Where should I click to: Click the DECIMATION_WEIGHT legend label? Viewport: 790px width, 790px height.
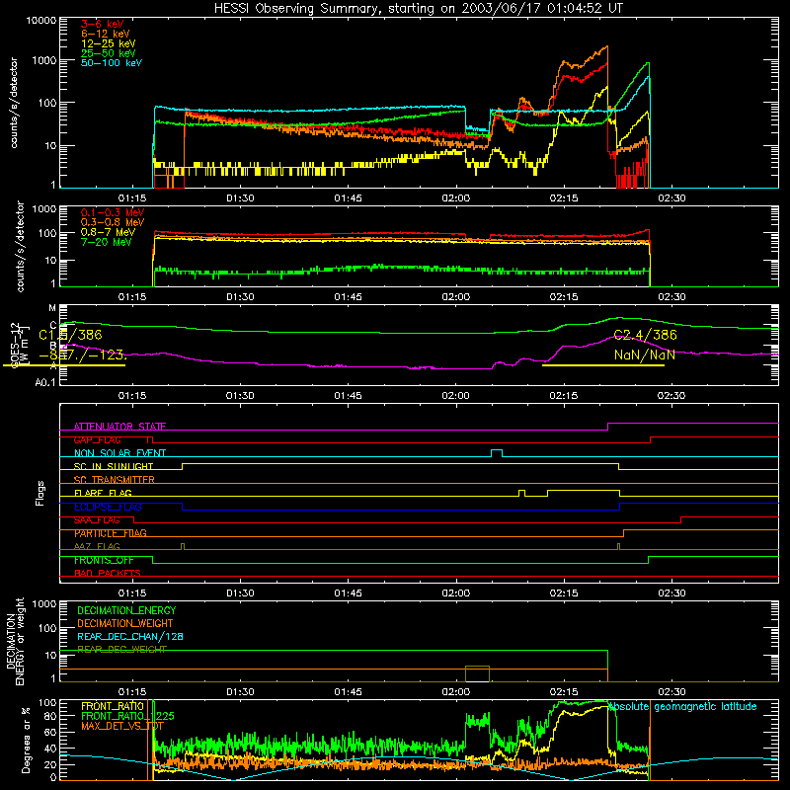click(x=125, y=623)
